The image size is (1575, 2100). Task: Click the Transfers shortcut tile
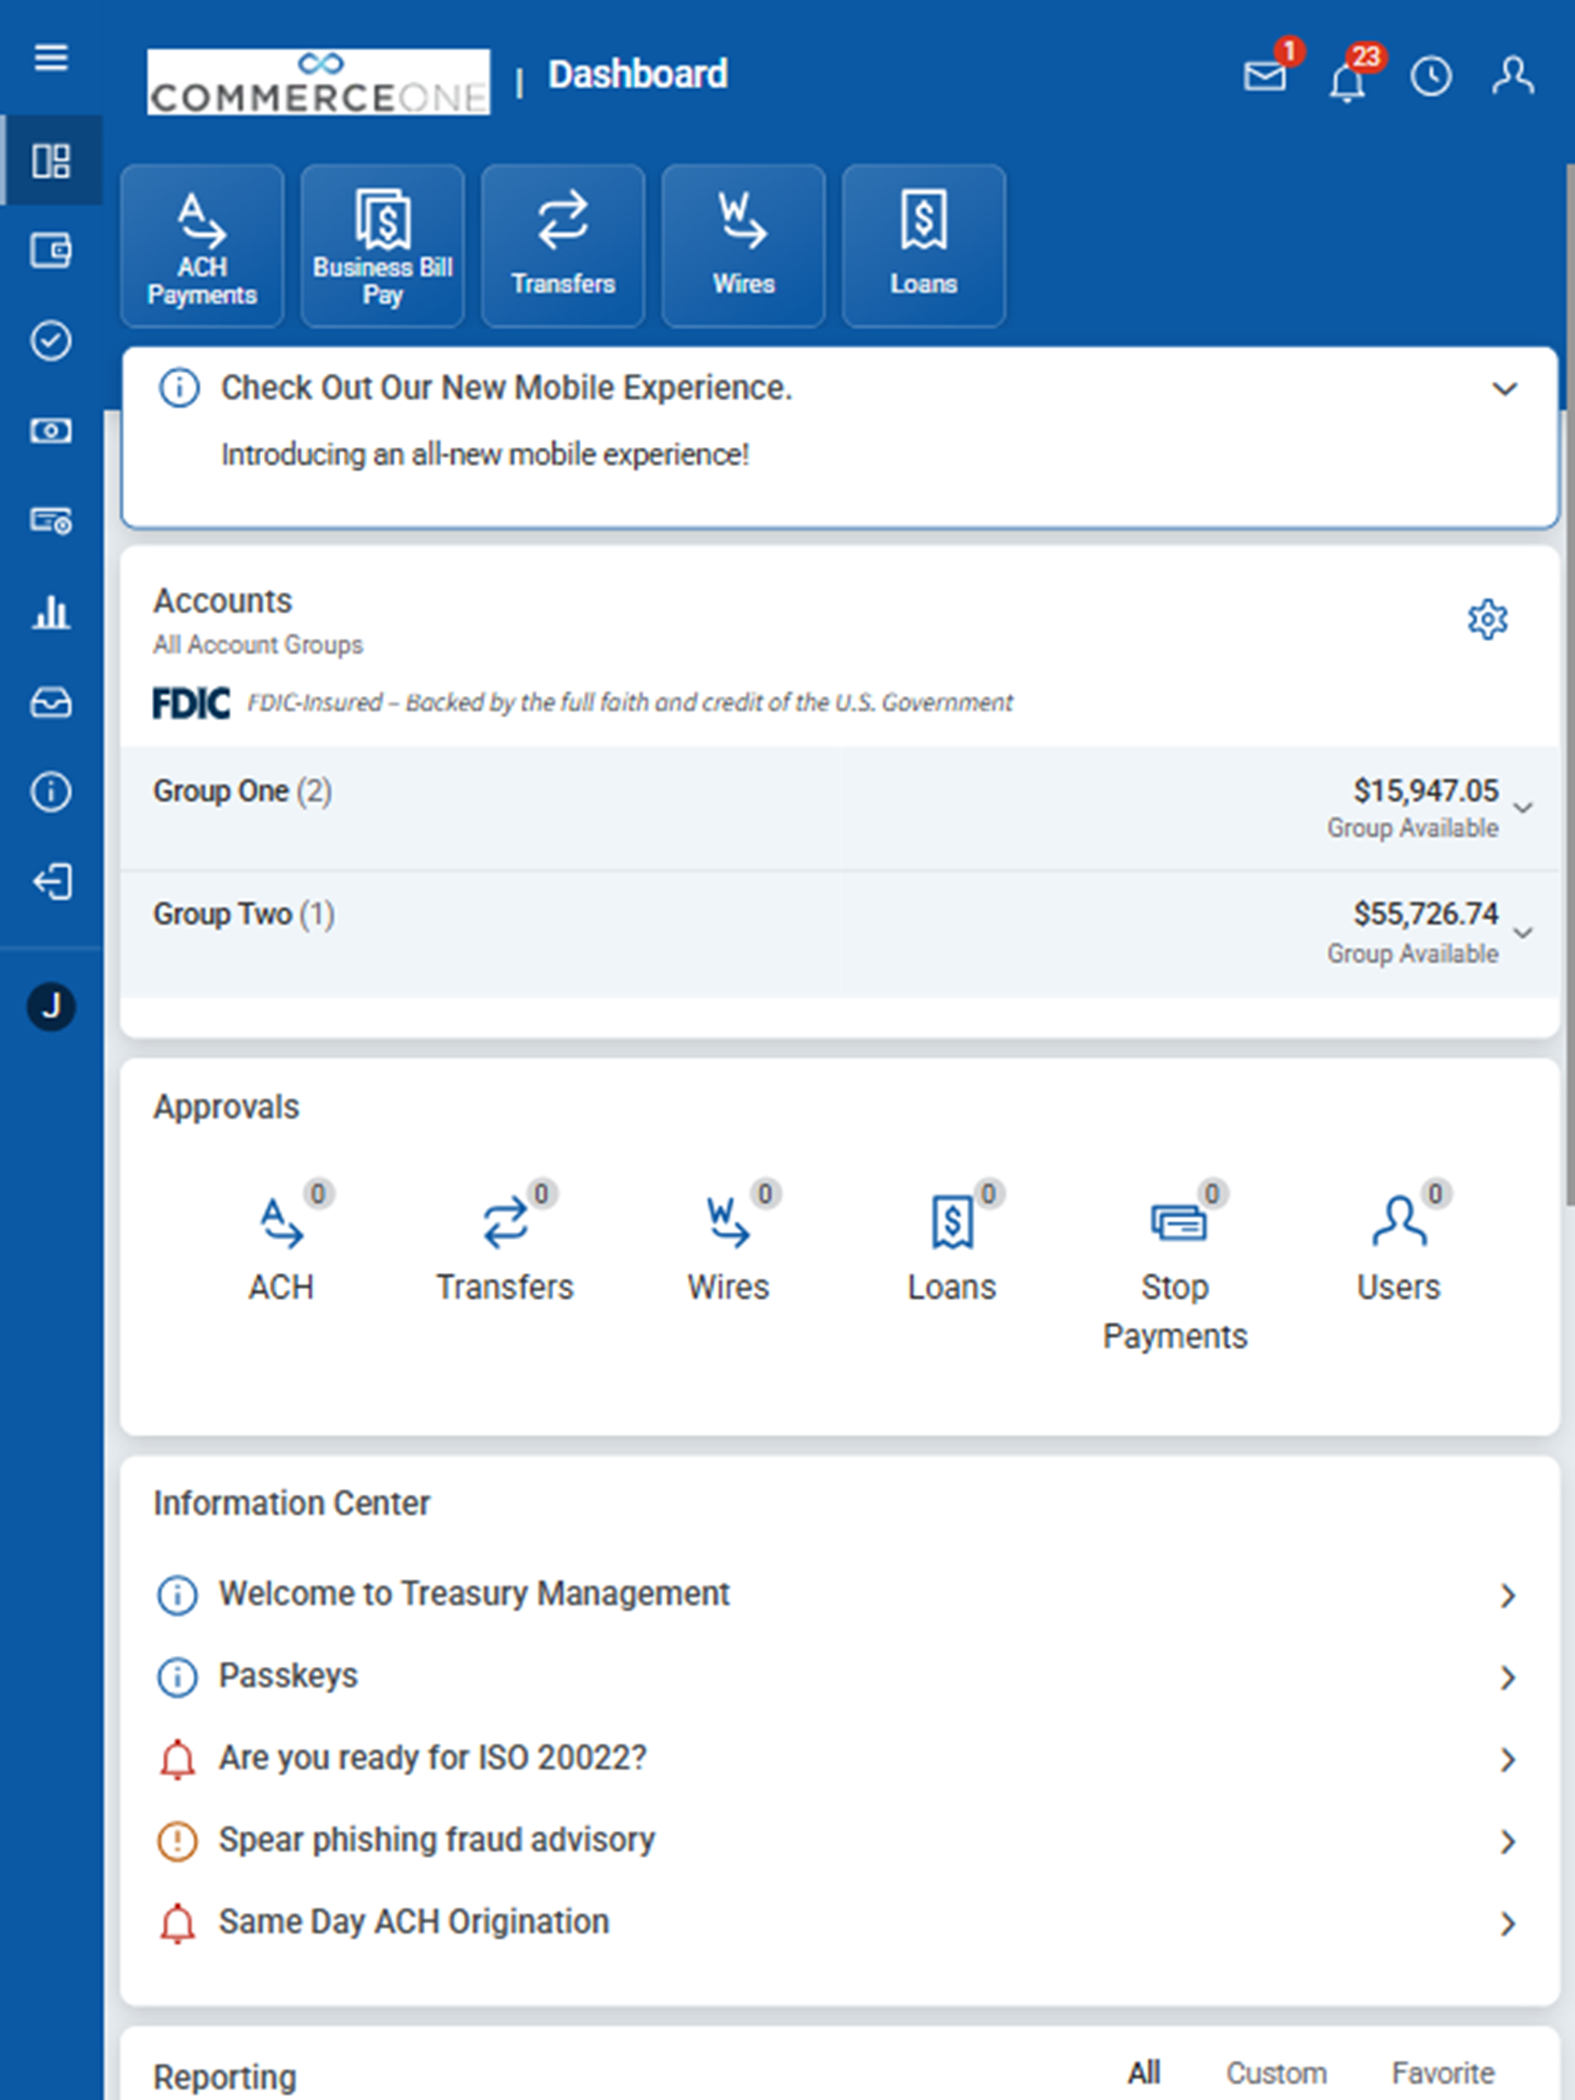pos(563,246)
